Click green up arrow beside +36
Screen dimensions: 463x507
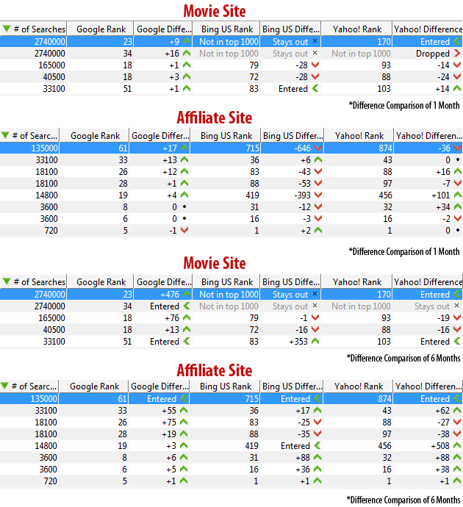(317, 470)
